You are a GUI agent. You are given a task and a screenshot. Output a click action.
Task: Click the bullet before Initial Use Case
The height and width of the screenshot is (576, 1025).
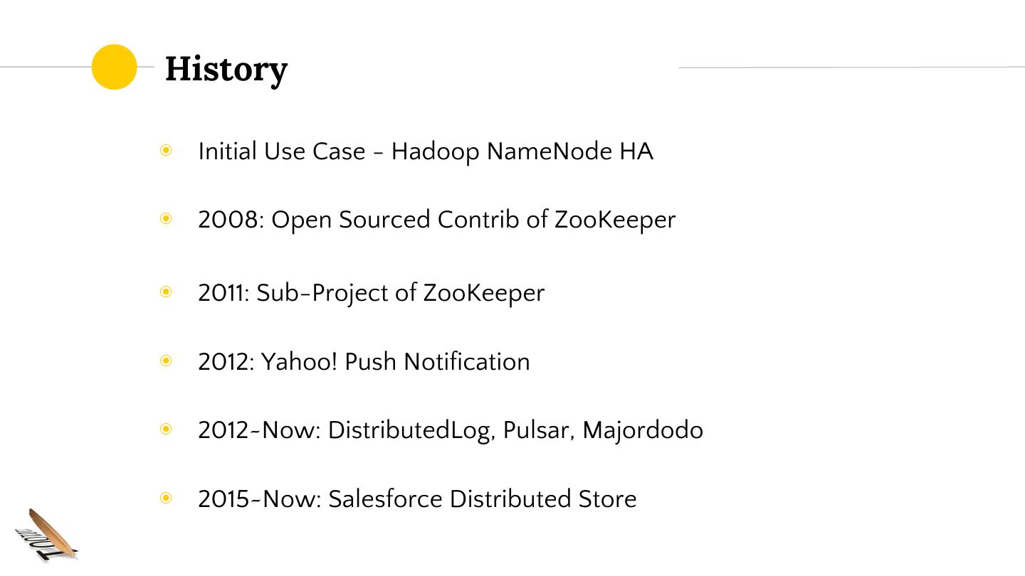[x=166, y=151]
